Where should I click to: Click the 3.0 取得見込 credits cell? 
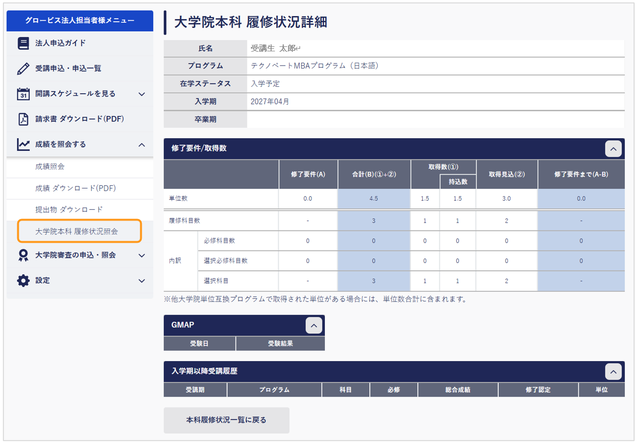pos(507,199)
